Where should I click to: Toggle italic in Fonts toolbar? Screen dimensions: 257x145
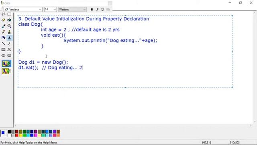(97, 10)
